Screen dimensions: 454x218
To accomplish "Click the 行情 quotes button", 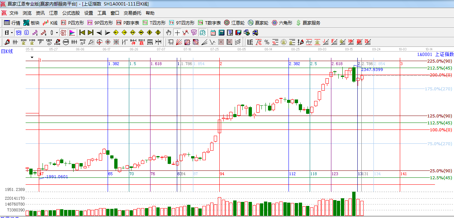I will (12, 23).
